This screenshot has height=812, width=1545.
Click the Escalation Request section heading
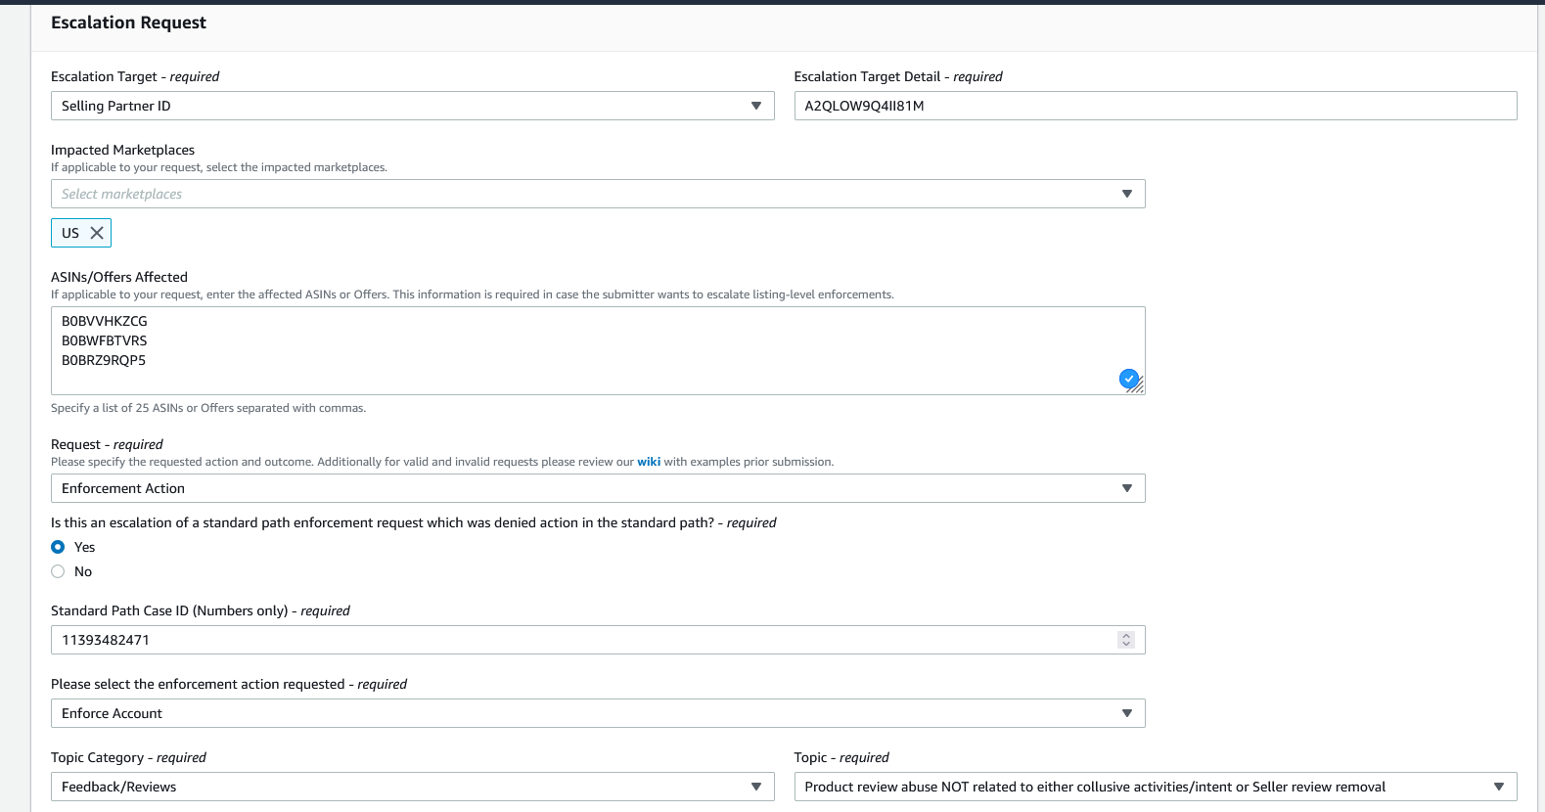coord(128,23)
